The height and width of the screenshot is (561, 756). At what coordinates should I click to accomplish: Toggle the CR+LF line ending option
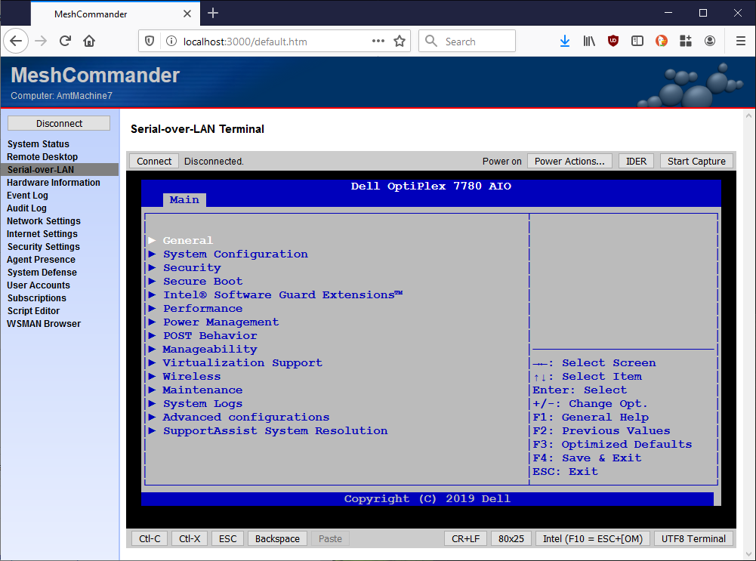[465, 538]
